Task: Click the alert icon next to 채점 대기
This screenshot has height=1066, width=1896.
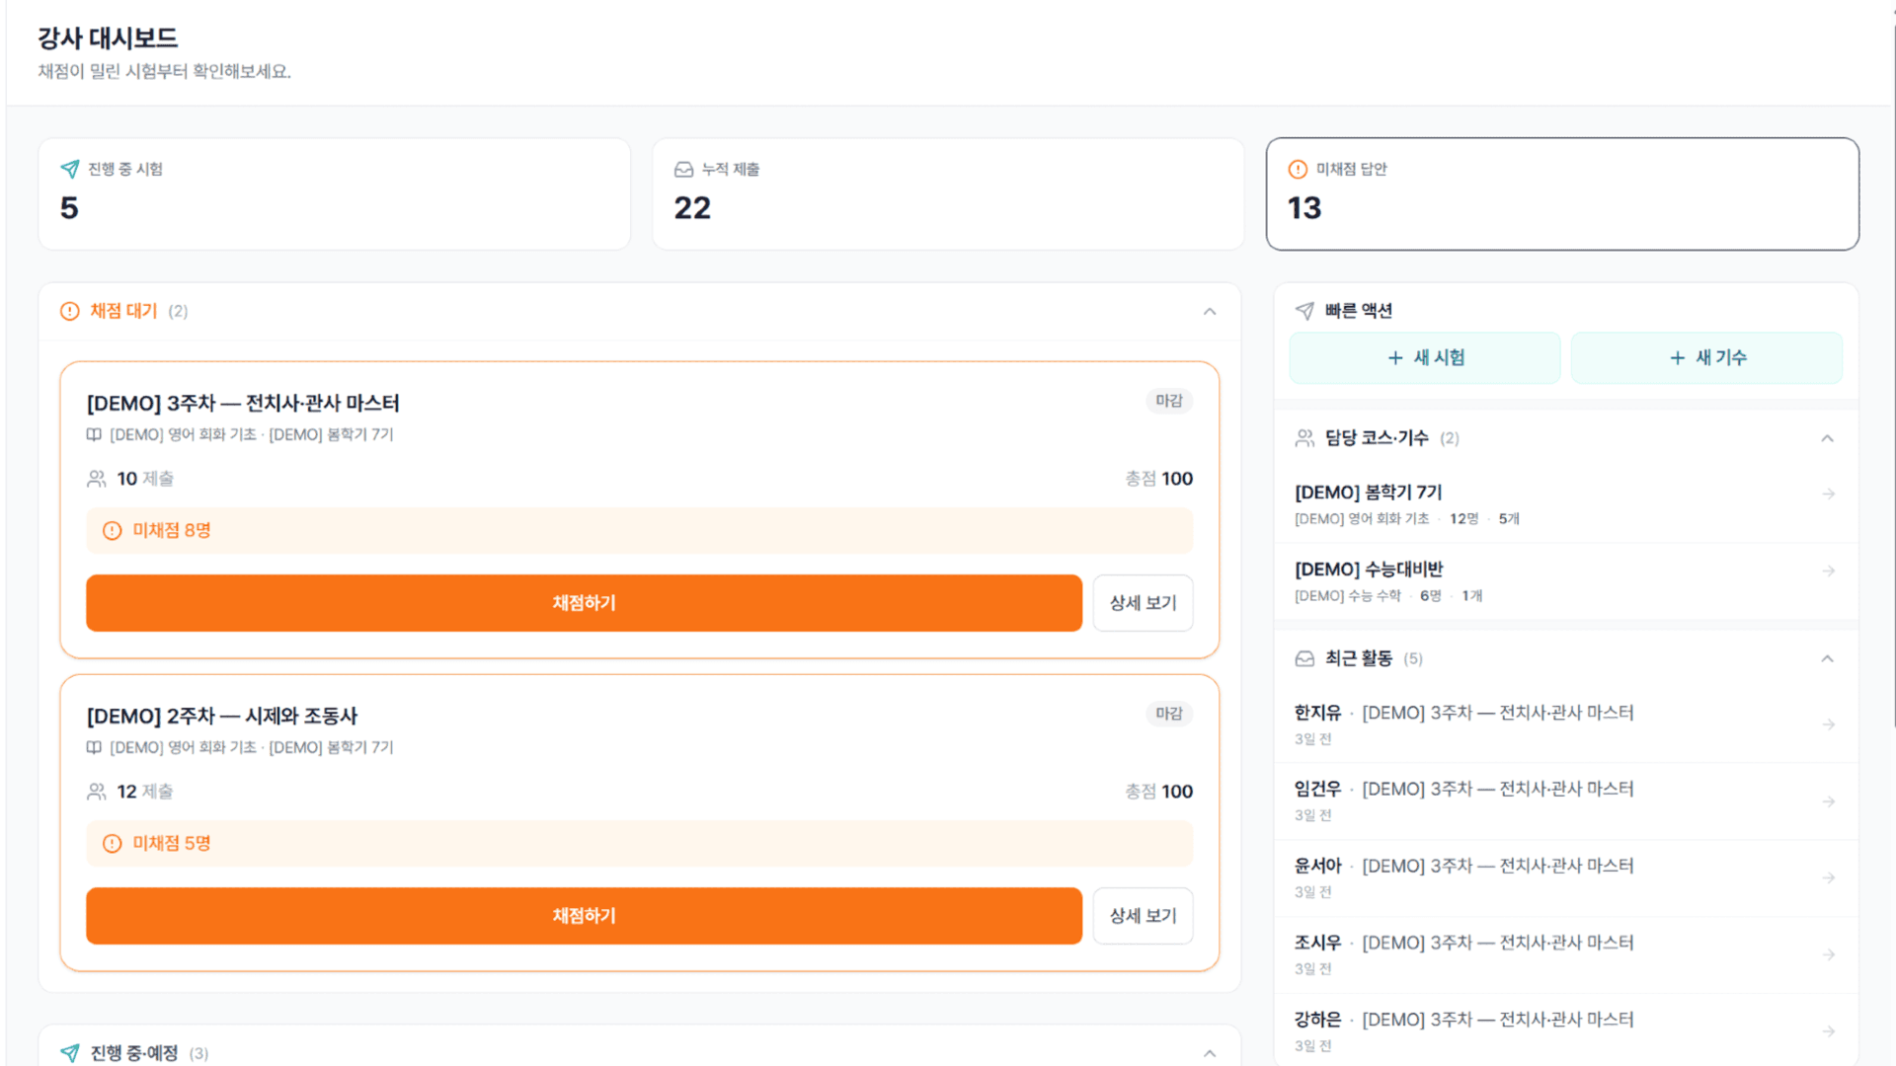Action: pos(69,311)
